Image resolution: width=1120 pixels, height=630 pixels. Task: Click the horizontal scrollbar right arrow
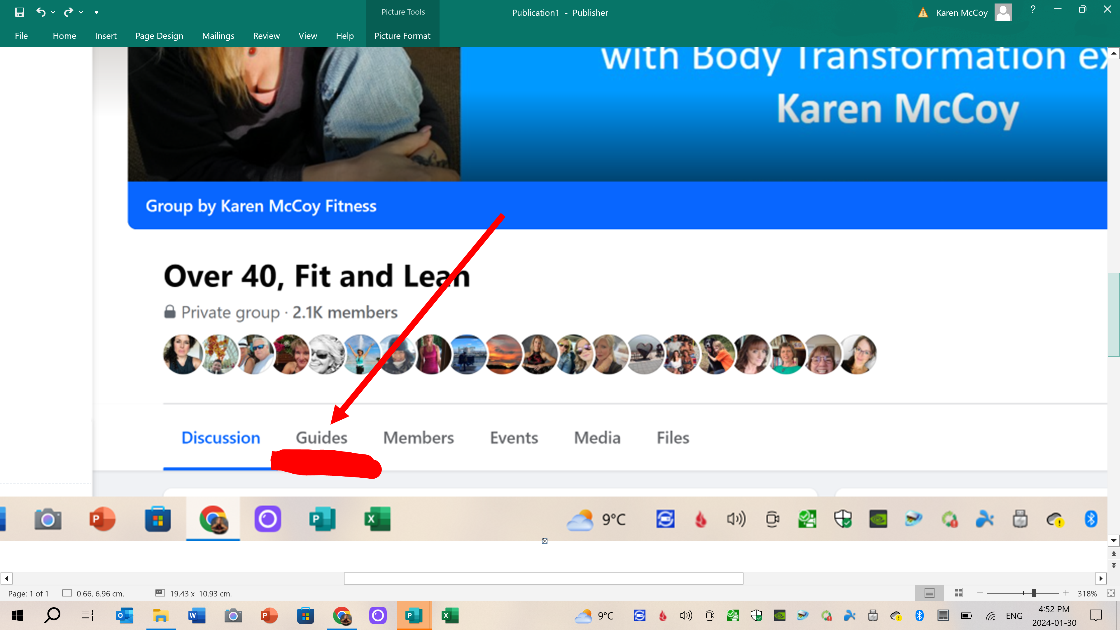pos(1100,578)
